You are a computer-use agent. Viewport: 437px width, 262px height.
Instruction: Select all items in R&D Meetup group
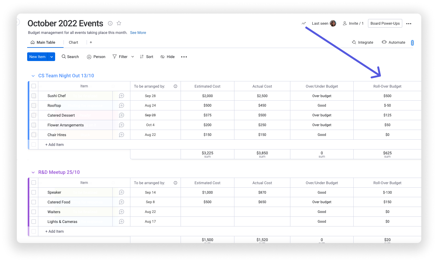(34, 183)
